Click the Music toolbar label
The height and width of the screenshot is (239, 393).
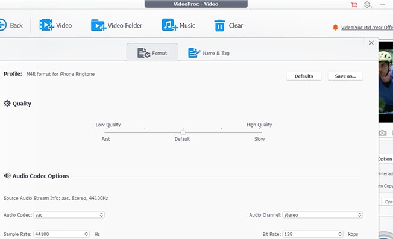pyautogui.click(x=187, y=25)
